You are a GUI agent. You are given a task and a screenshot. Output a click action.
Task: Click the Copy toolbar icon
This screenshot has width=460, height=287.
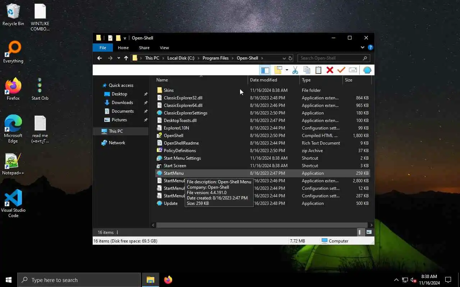click(307, 70)
